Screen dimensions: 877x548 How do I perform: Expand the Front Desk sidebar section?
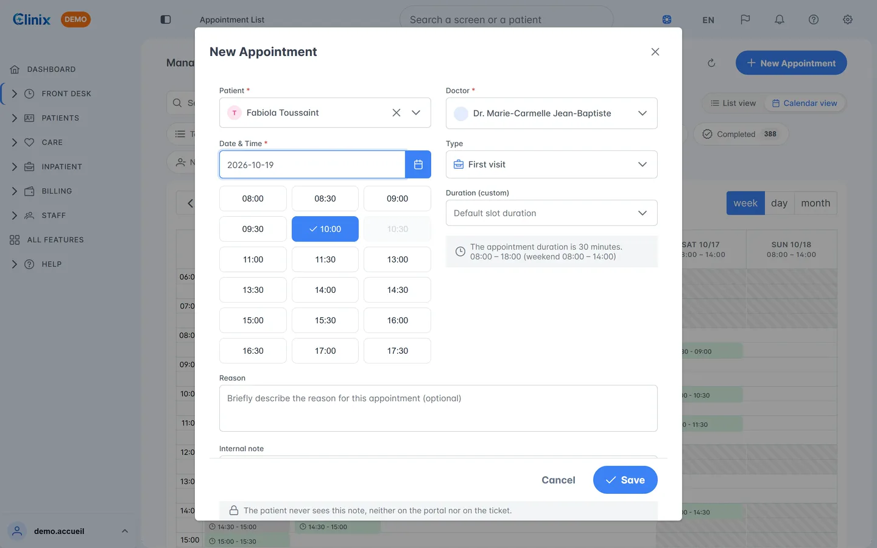14,94
